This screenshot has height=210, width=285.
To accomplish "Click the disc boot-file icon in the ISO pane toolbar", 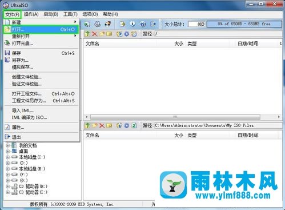I will [134, 34].
